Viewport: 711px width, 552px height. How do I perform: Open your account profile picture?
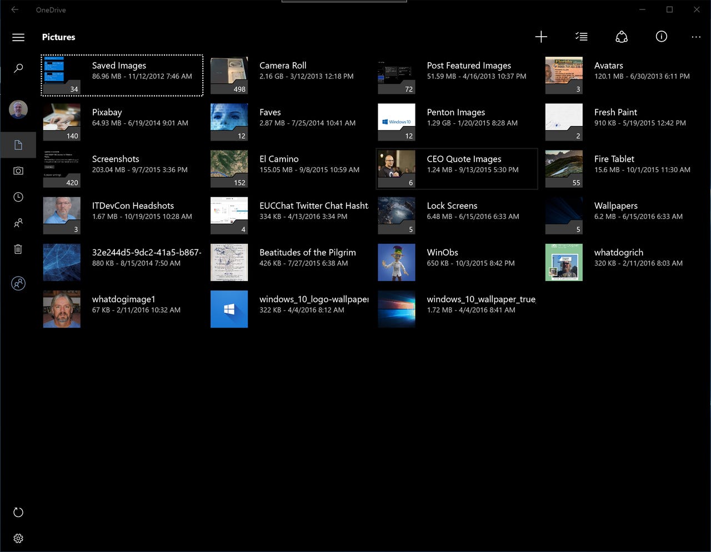point(18,109)
